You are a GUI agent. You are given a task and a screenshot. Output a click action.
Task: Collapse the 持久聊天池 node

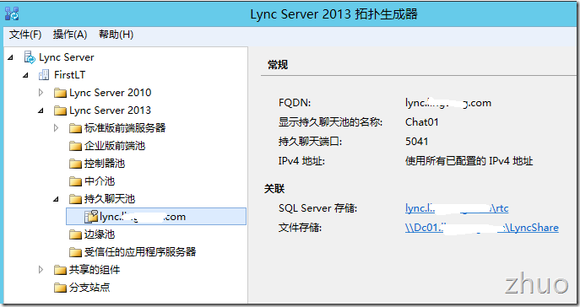click(56, 200)
